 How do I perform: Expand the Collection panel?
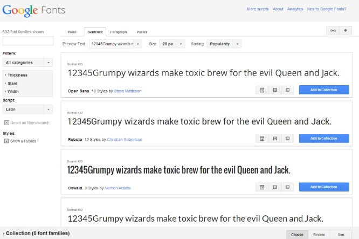tap(36, 233)
